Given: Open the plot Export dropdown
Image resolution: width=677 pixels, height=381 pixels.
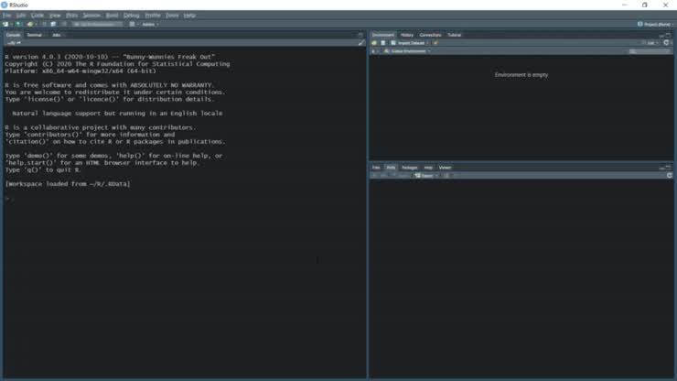Looking at the screenshot, I should pos(426,176).
